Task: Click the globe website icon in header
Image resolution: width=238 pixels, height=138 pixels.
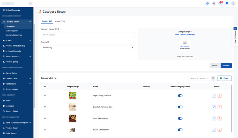Action: pyautogui.click(x=207, y=3)
